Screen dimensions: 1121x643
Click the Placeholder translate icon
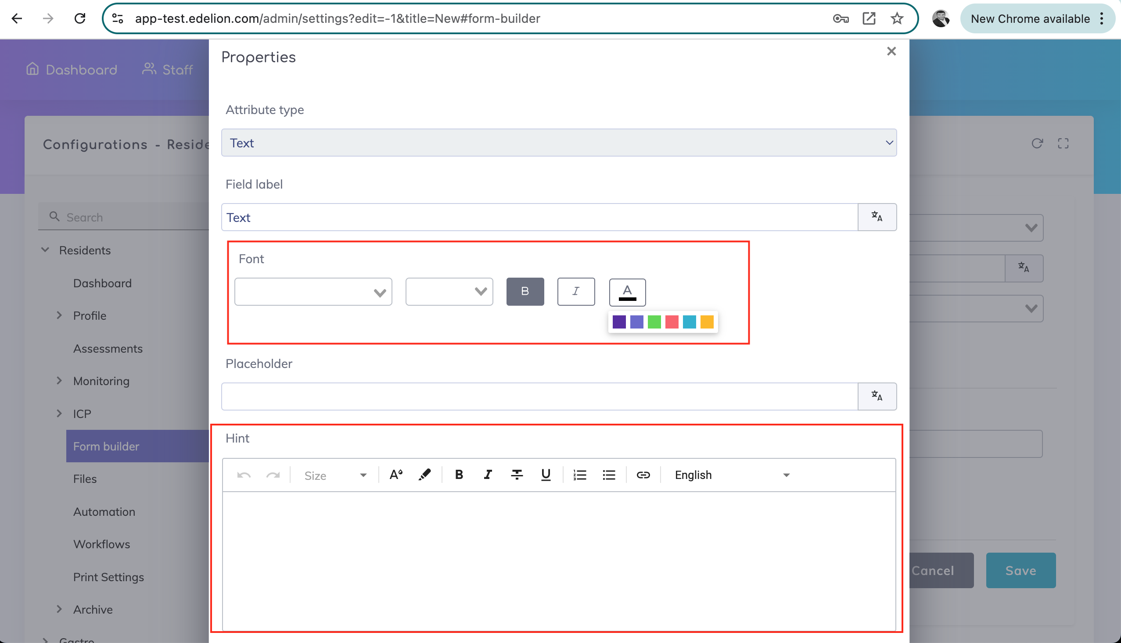877,396
